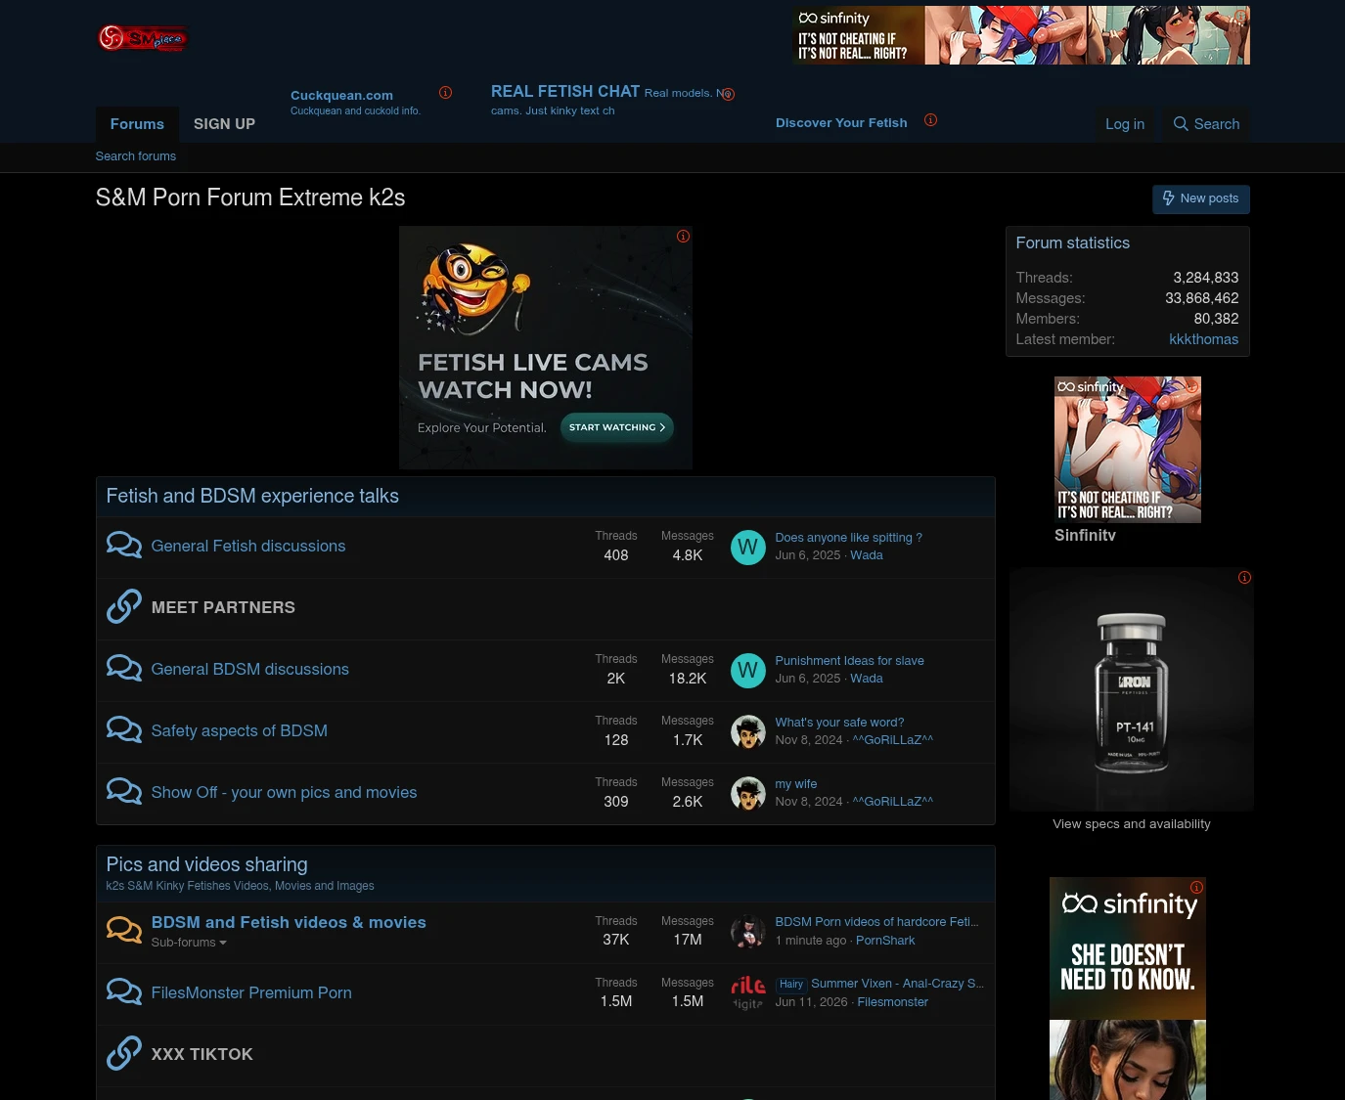
Task: Open the MEET PARTNERS link forum
Action: 223,608
